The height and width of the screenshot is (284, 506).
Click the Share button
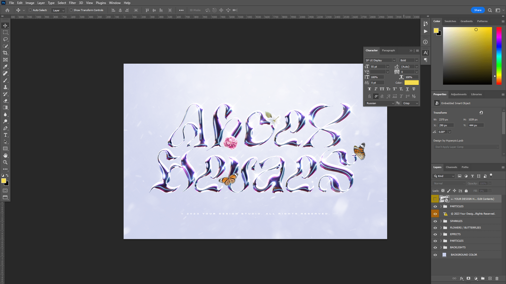[478, 10]
